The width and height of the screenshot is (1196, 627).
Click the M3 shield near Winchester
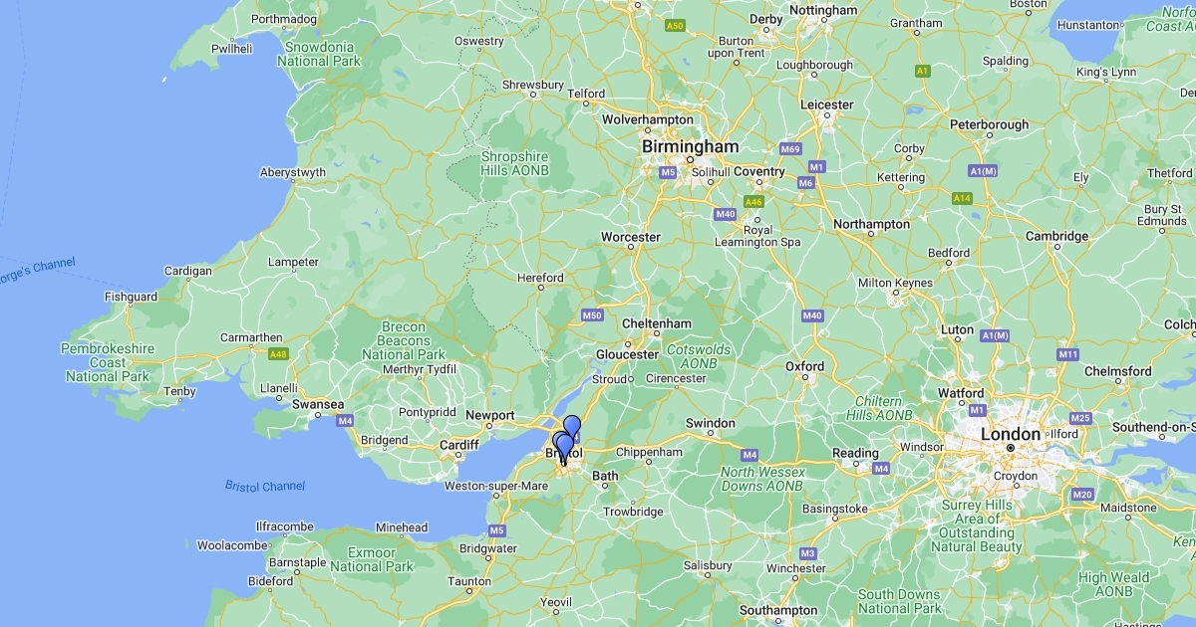click(x=807, y=553)
